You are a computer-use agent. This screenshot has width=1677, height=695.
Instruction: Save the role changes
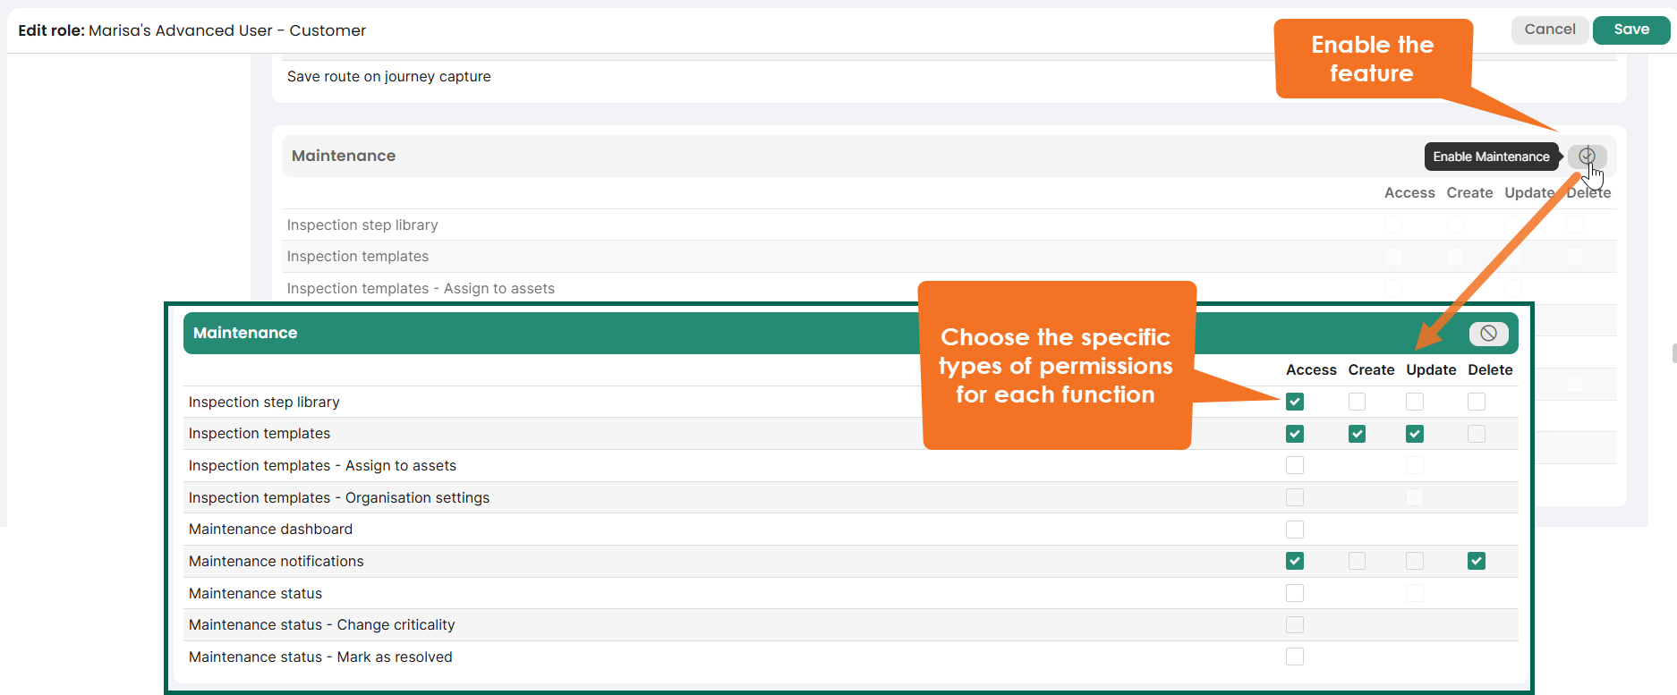point(1630,30)
